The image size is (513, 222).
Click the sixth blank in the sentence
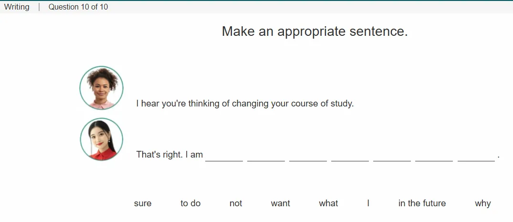pos(434,156)
